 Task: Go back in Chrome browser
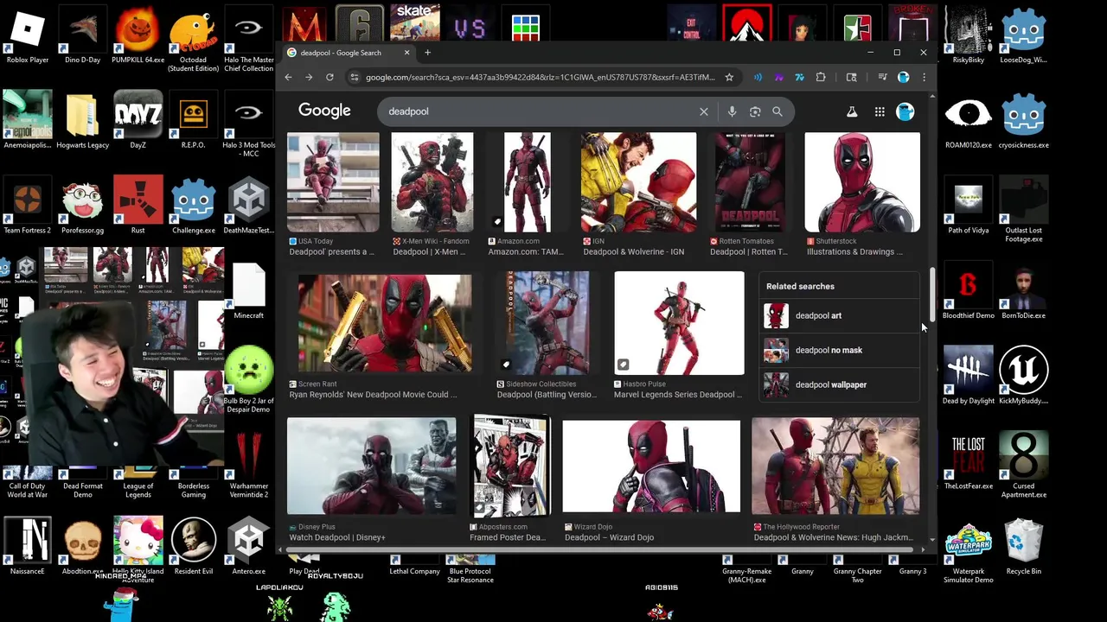(288, 77)
